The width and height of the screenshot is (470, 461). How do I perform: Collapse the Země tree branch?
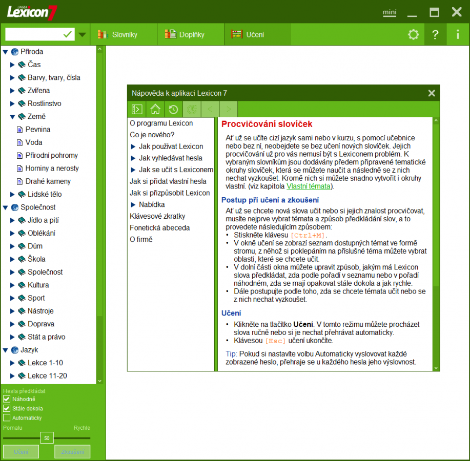12,116
